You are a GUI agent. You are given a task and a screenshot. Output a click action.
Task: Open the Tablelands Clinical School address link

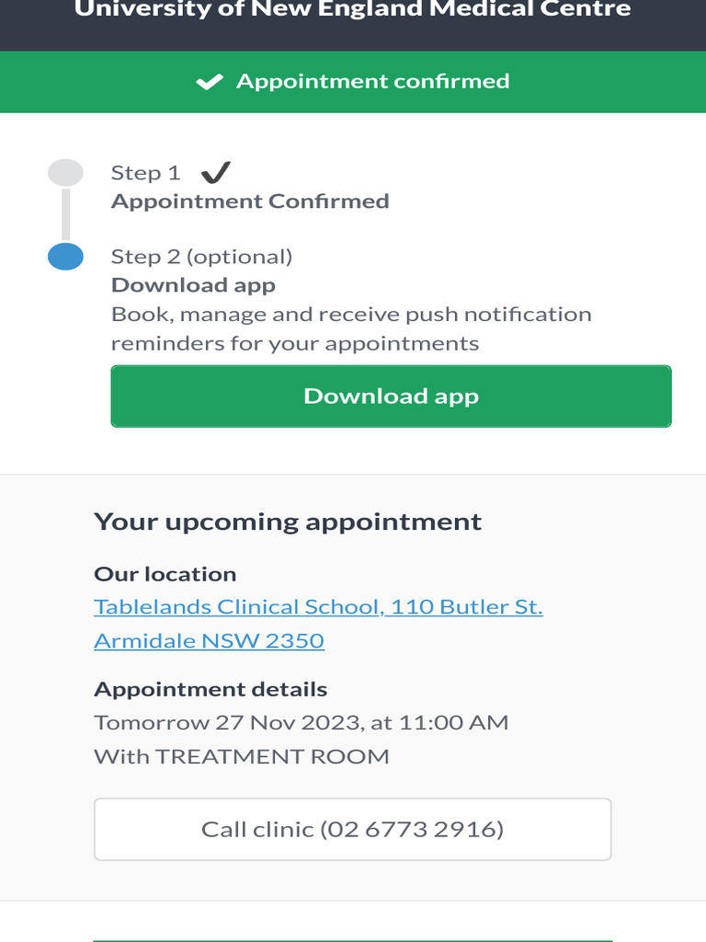click(x=318, y=607)
